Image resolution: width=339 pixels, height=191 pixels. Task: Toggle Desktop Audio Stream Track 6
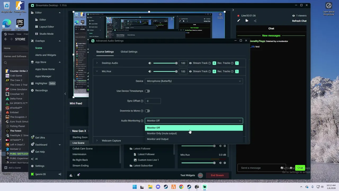pyautogui.click(x=214, y=63)
